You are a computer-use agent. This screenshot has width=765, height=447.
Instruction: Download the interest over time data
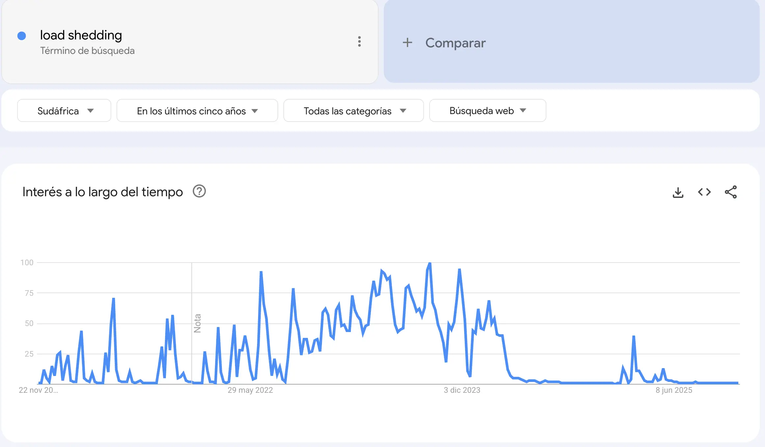[678, 192]
